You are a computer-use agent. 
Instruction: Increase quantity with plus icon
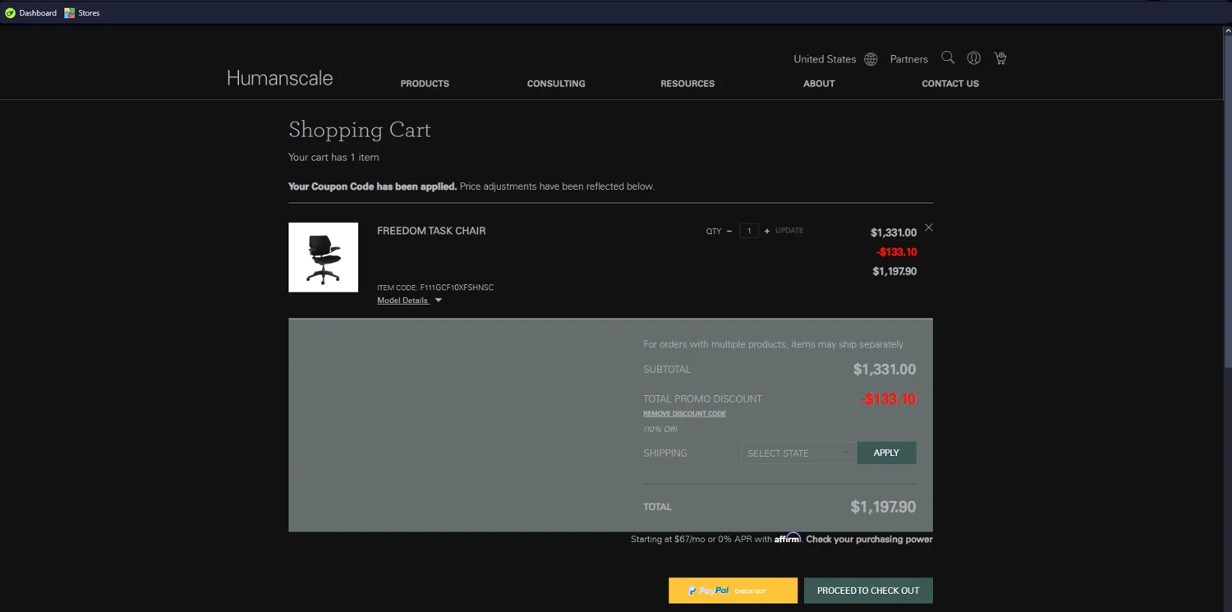tap(767, 231)
